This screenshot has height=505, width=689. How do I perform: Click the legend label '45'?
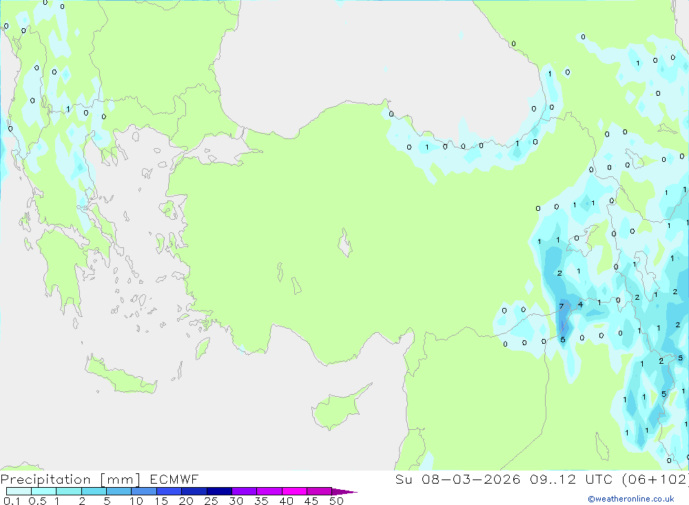pos(311,501)
